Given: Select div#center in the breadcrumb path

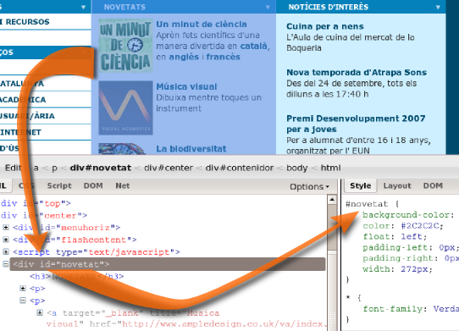Looking at the screenshot, I should [169, 168].
